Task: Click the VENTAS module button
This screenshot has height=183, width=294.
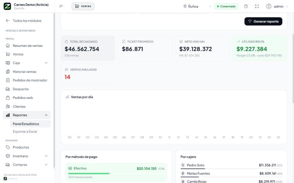Action: click(83, 6)
